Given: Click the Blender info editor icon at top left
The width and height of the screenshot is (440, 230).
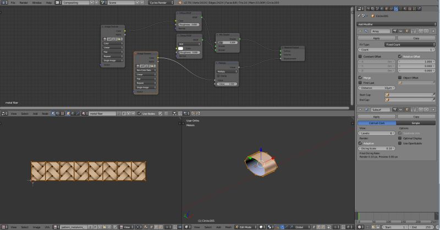Looking at the screenshot, I should coord(4,3).
